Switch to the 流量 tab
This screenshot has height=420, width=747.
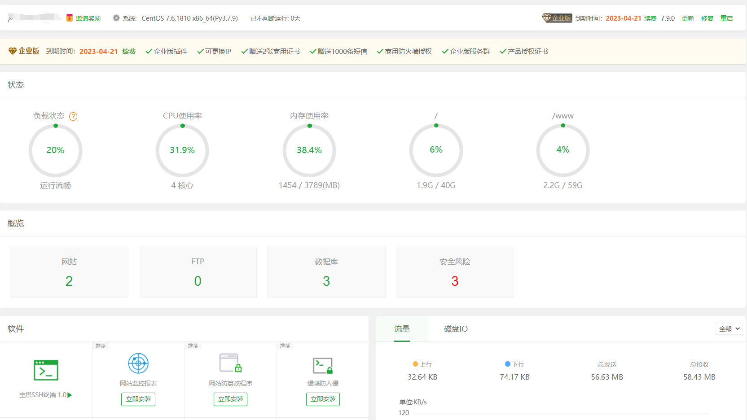[401, 329]
